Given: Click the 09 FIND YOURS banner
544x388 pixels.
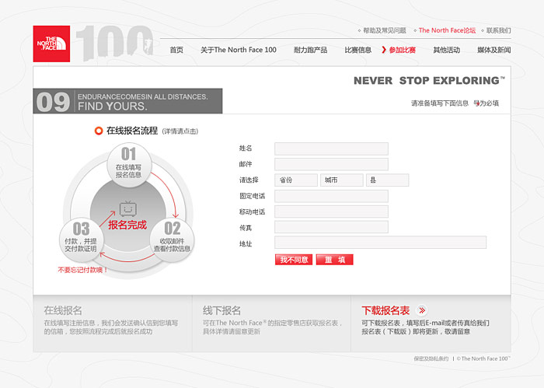Looking at the screenshot, I should coord(127,101).
